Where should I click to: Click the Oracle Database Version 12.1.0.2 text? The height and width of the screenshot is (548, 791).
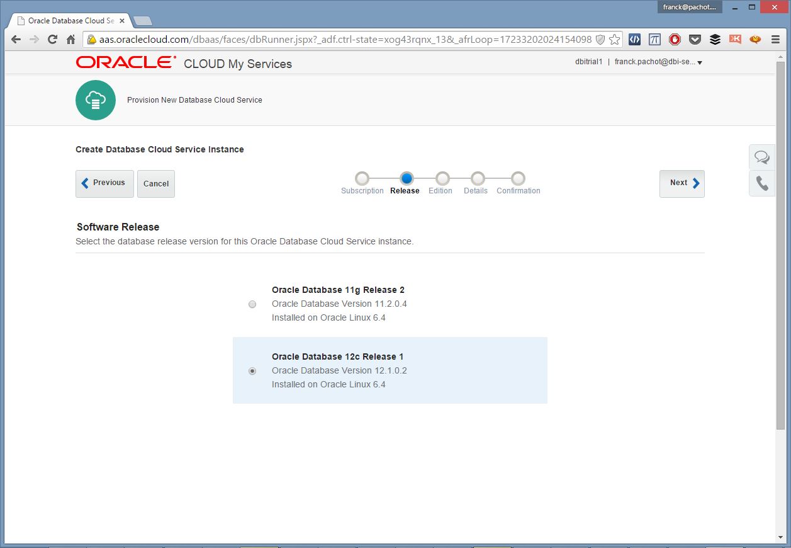(339, 370)
